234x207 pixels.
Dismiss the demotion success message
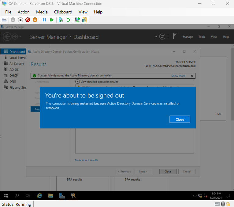(x=192, y=76)
